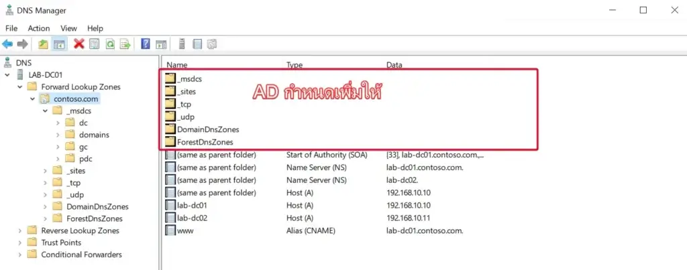Expand the gc folder under _msdcs
This screenshot has height=270, width=687.
pyautogui.click(x=57, y=147)
